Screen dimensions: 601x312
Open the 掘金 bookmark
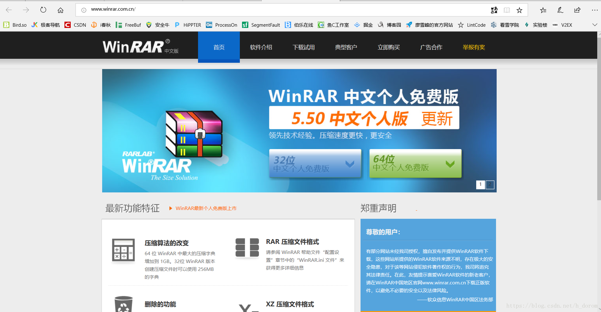point(363,25)
